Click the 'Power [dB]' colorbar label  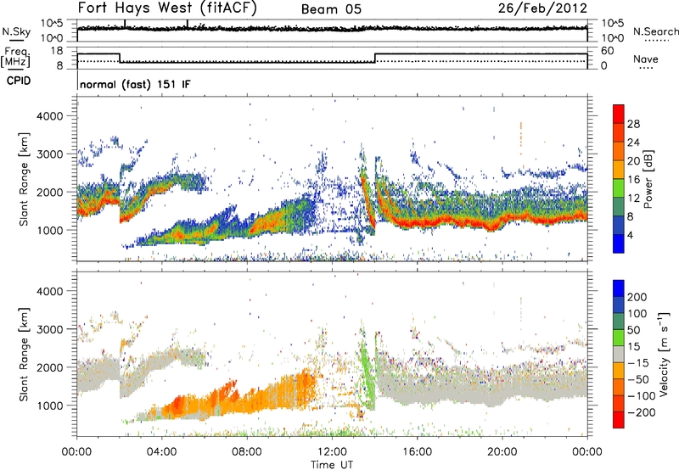tap(648, 179)
